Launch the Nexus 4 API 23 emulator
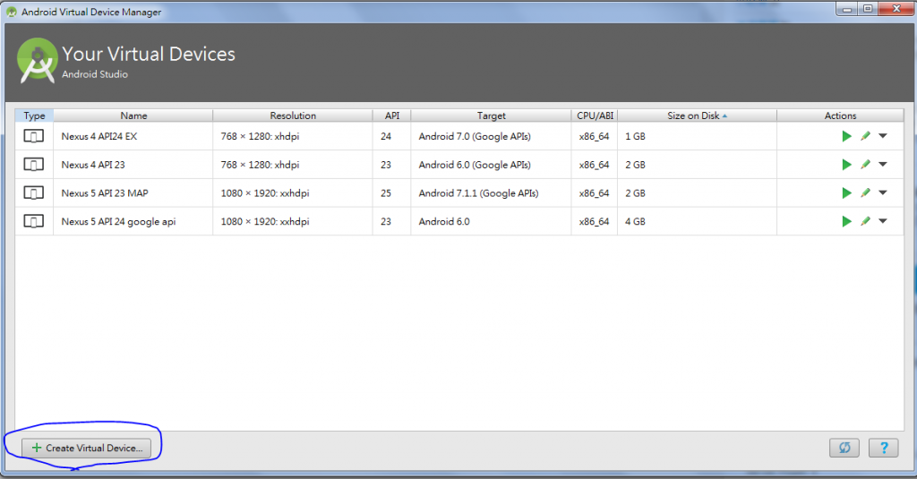The image size is (917, 479). (x=846, y=165)
